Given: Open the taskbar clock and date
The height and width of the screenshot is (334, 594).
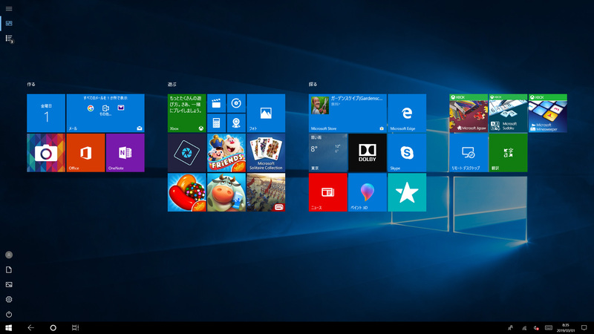Looking at the screenshot, I should click(x=566, y=328).
